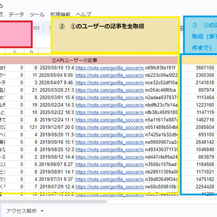Open the note.com link dated 2019/09/20

tap(109, 135)
